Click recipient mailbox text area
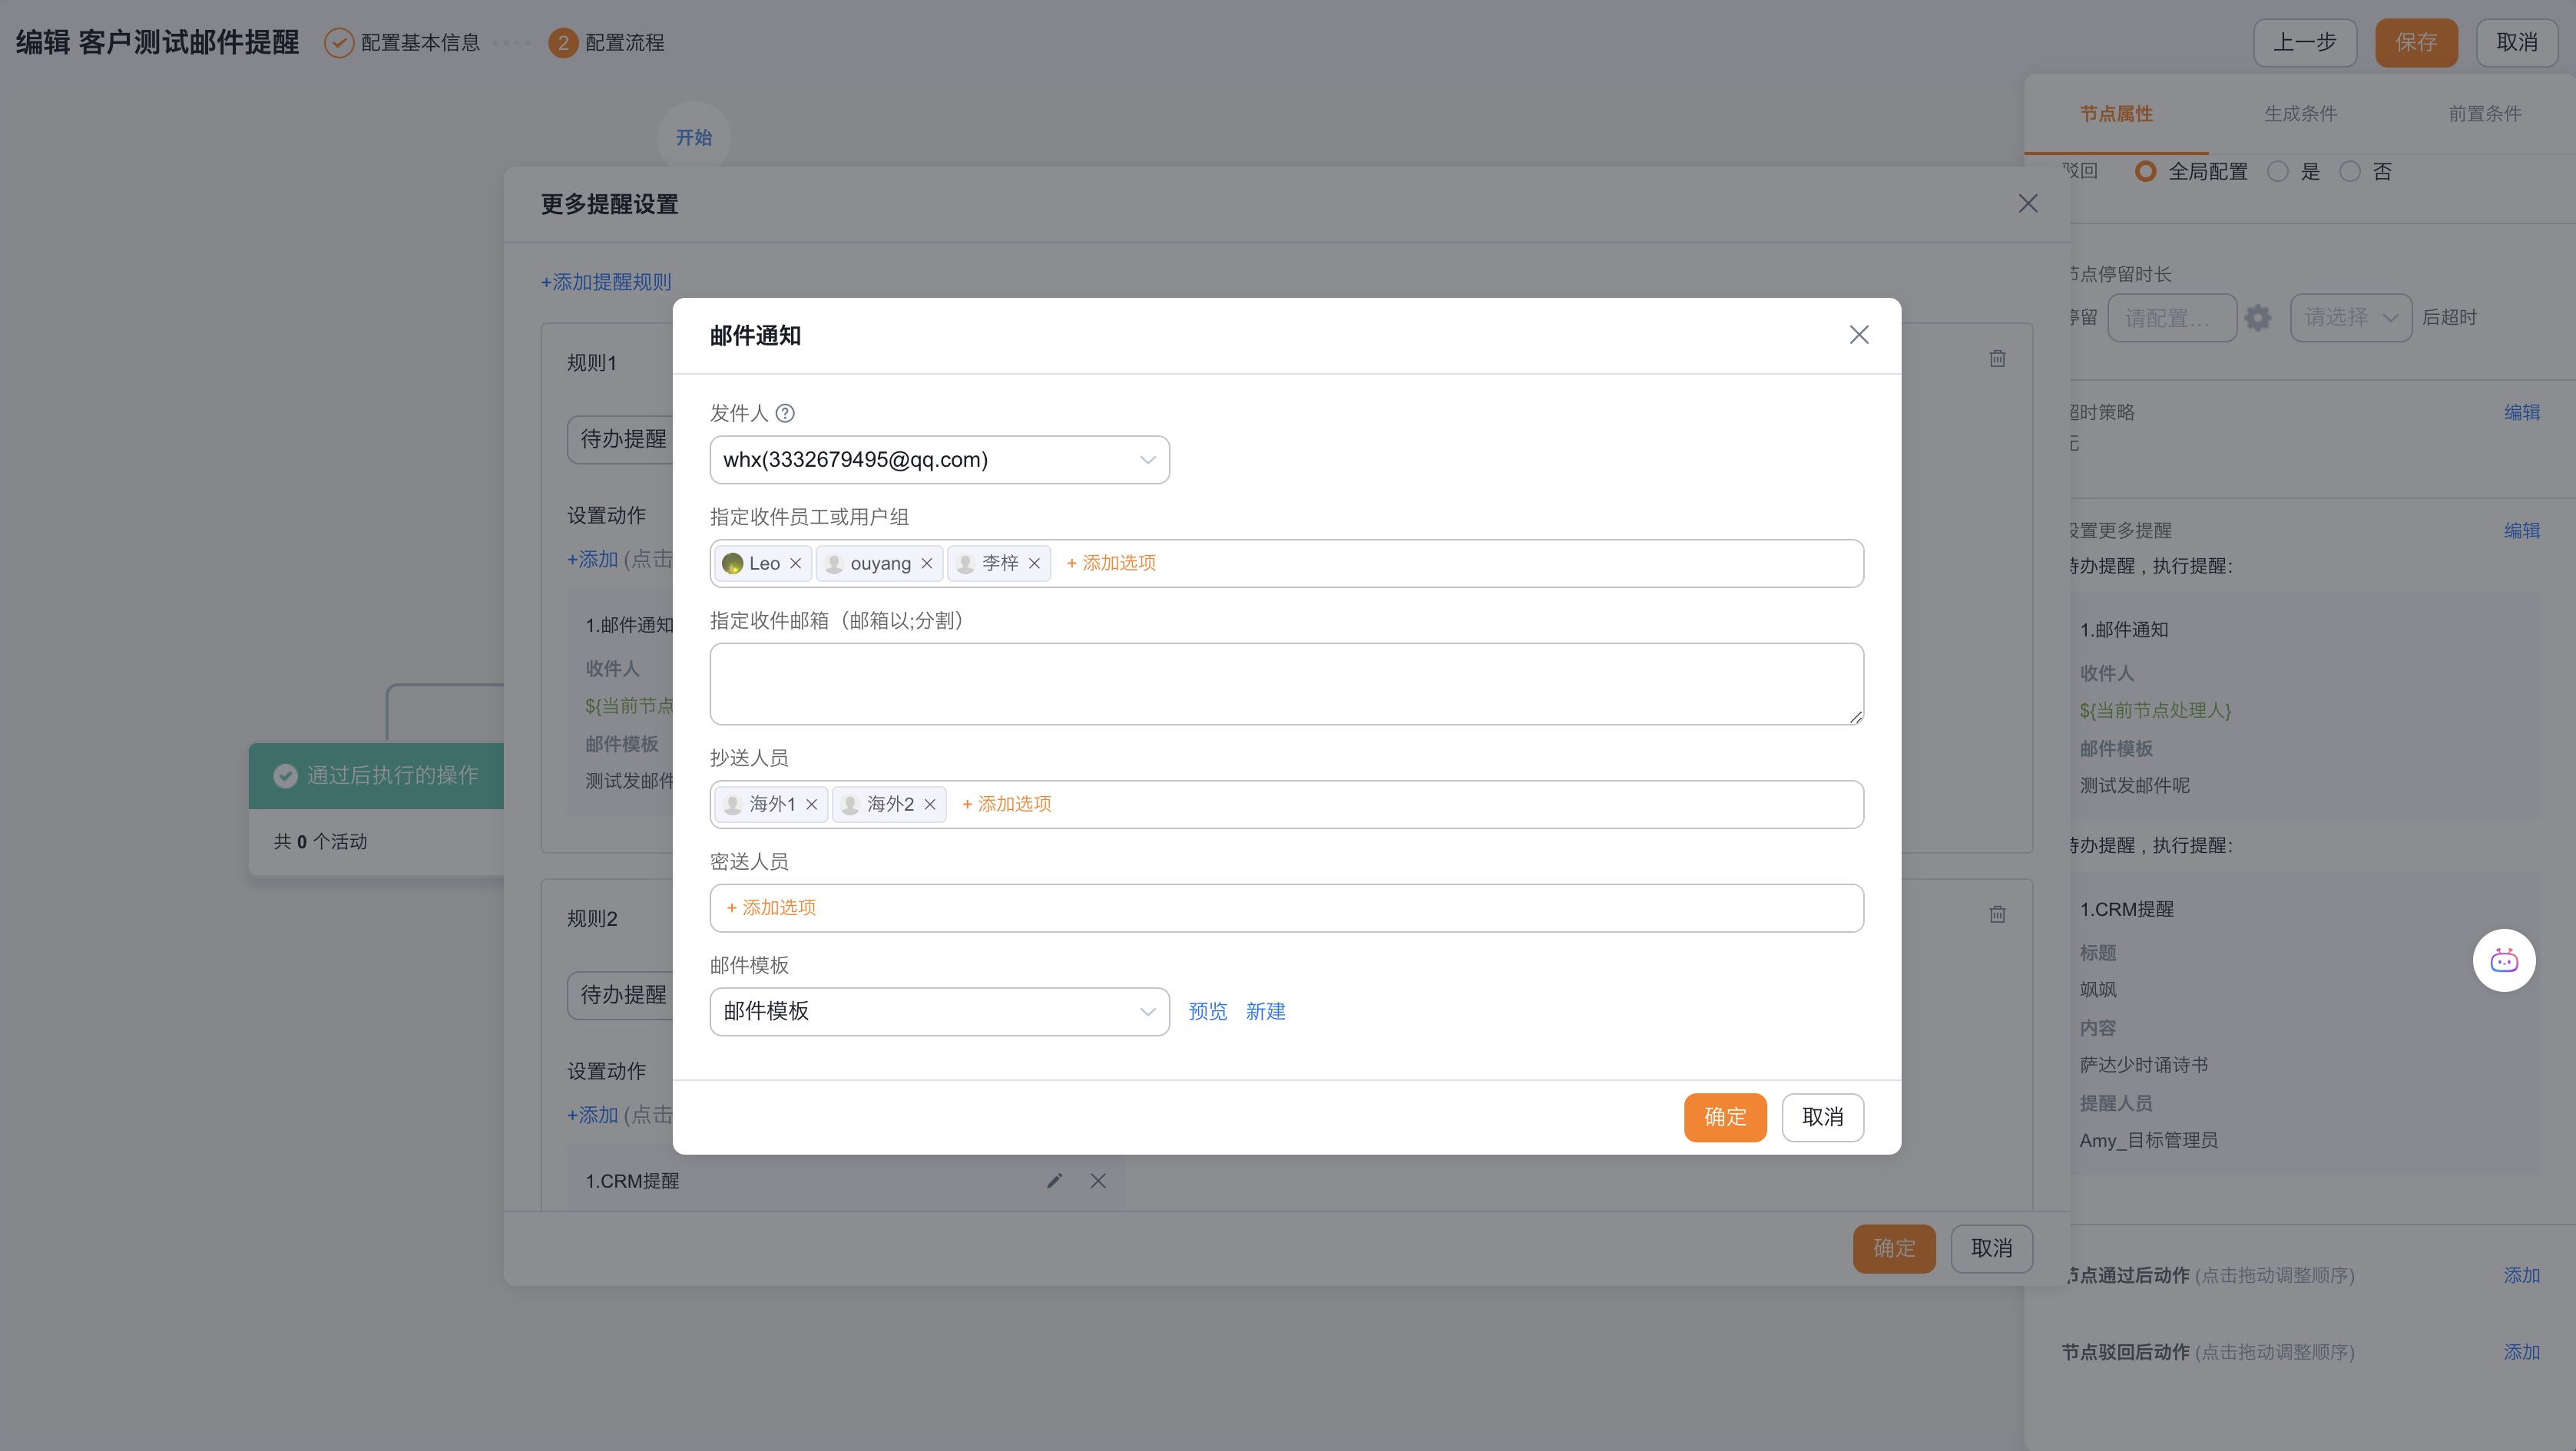The image size is (2576, 1451). tap(1286, 683)
